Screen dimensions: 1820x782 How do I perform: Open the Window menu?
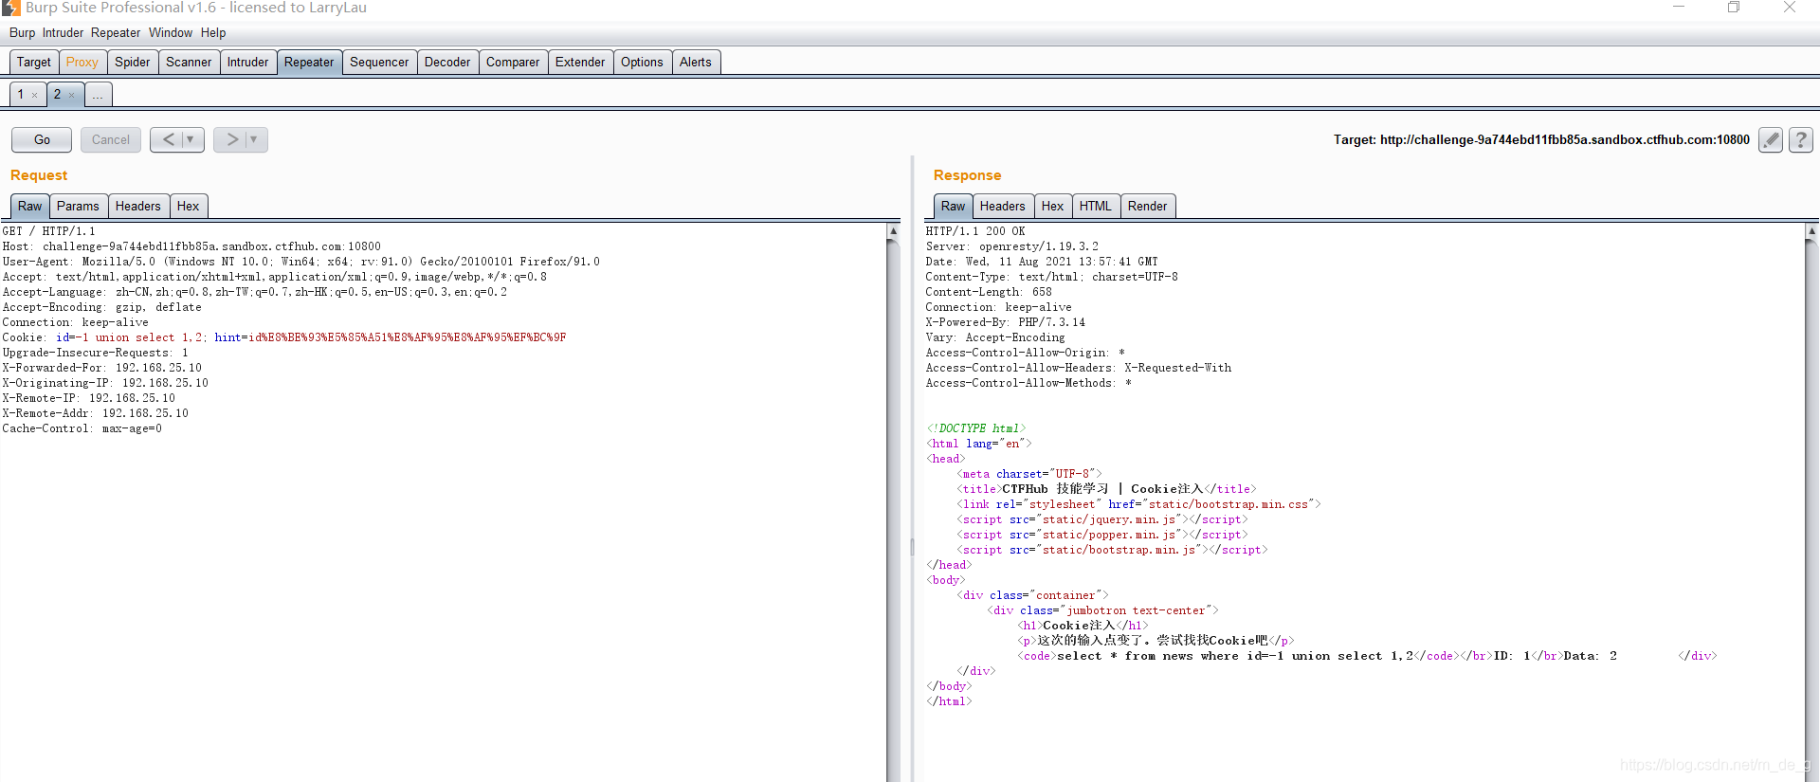[x=171, y=32]
